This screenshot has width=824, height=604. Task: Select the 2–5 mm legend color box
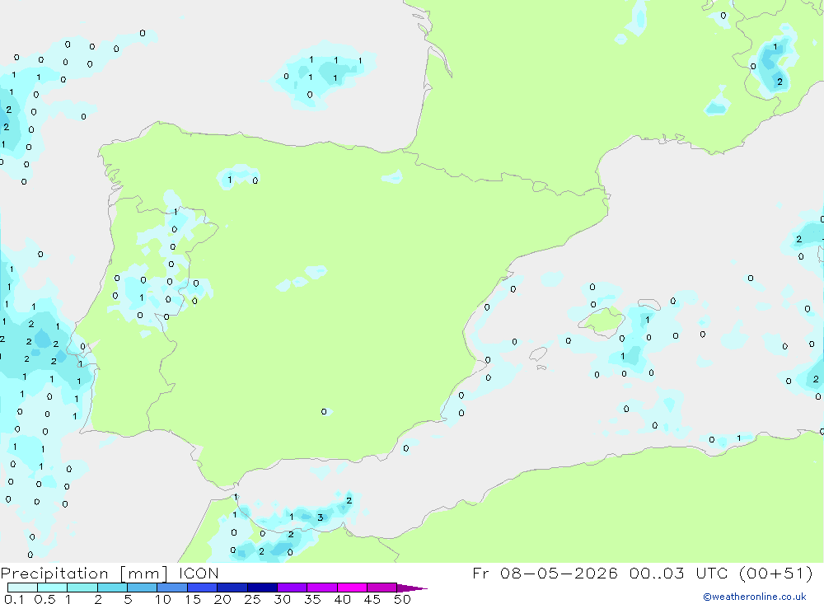click(112, 588)
